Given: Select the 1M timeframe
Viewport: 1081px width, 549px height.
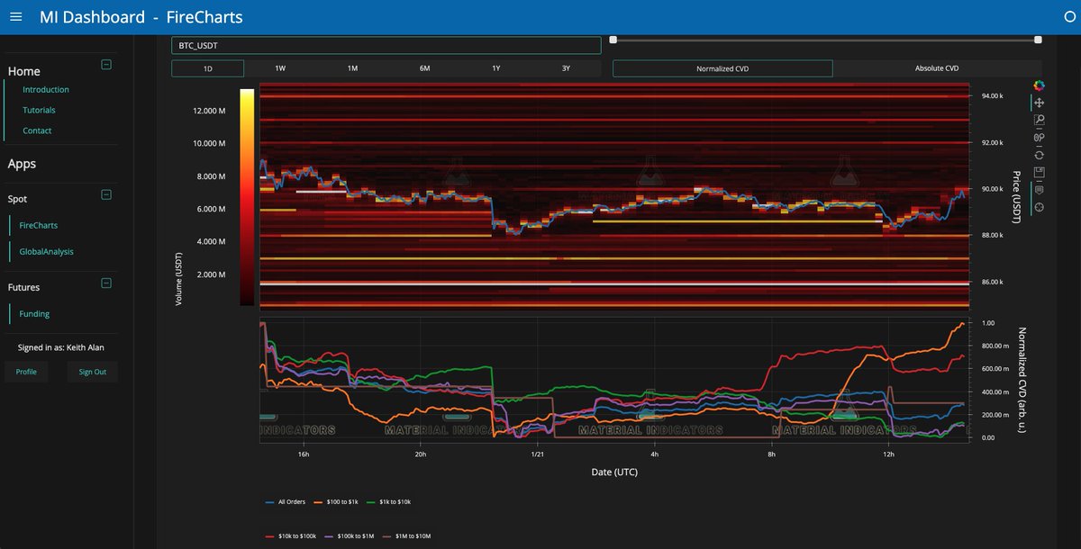Looking at the screenshot, I should click(352, 68).
